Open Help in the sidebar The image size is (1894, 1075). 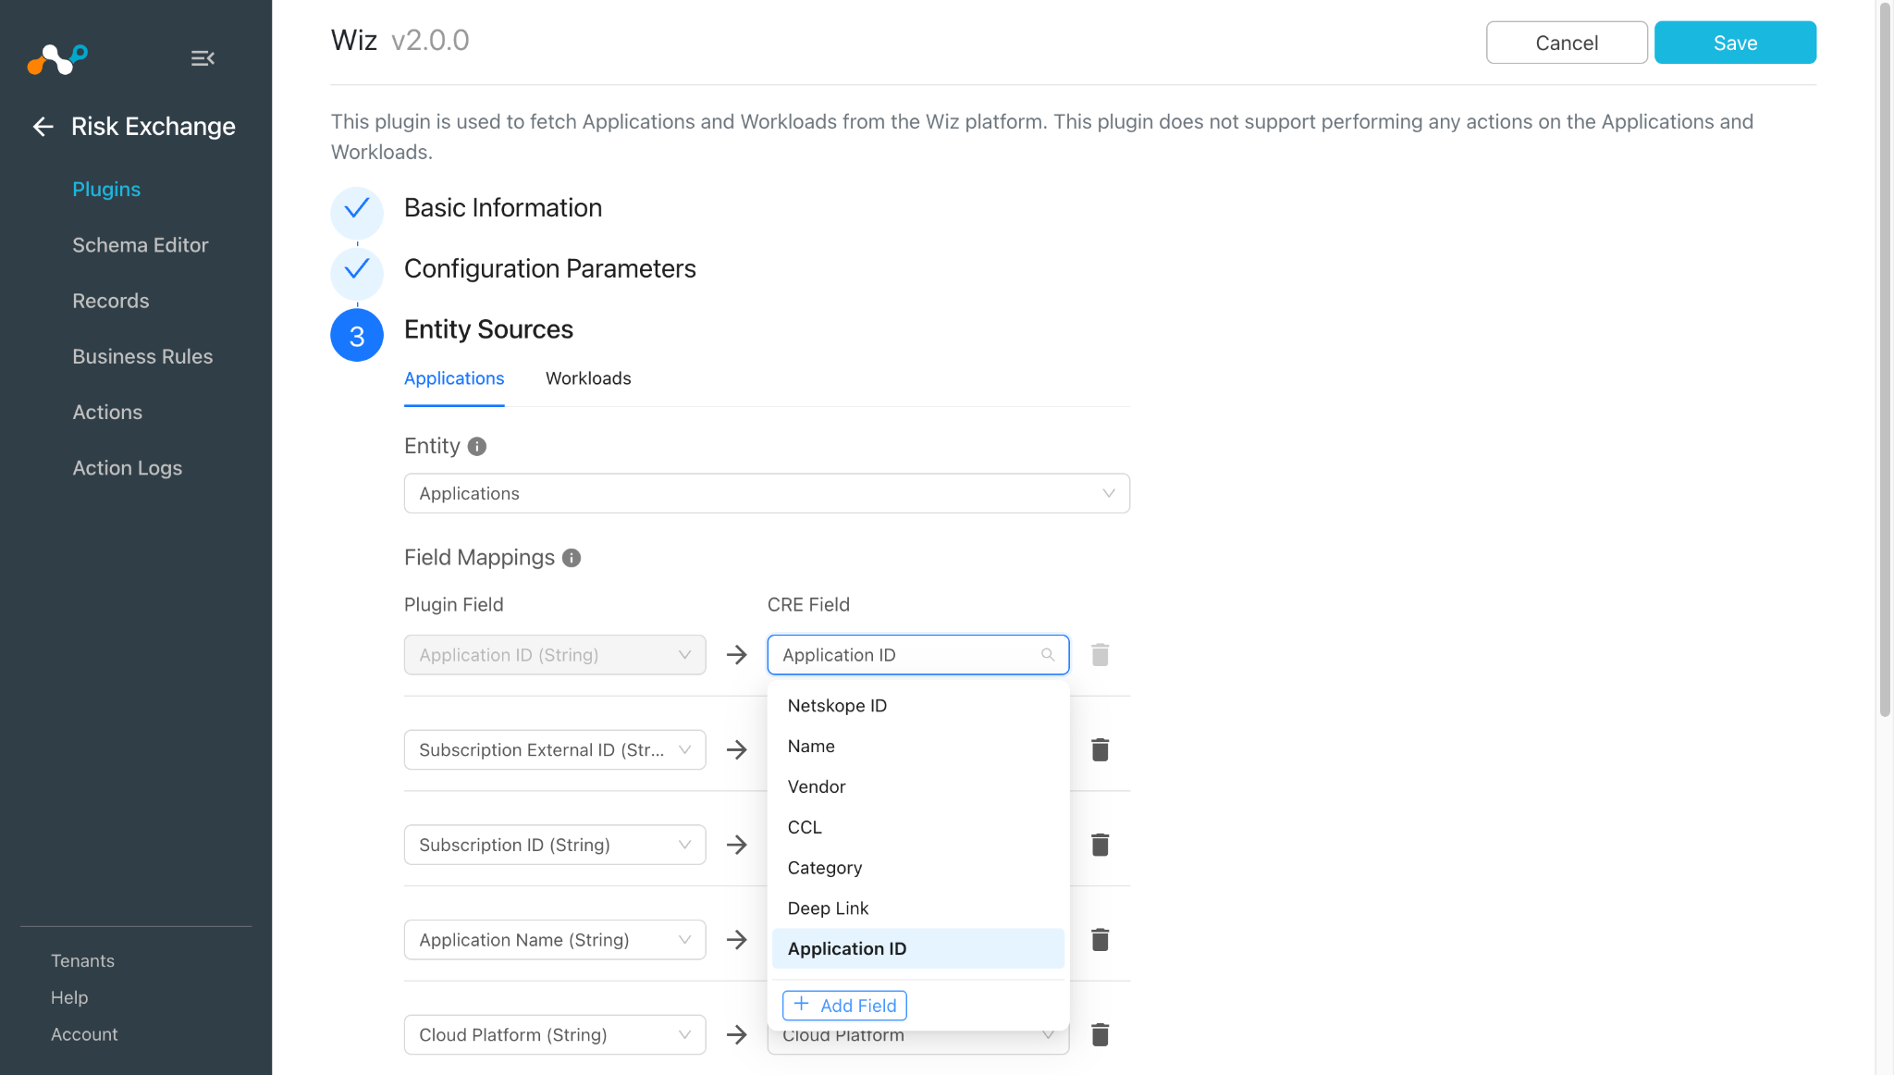pos(69,998)
